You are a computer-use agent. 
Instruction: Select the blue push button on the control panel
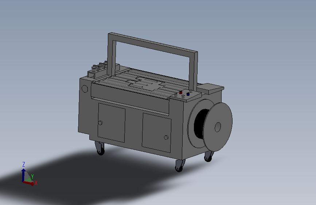coord(188,94)
